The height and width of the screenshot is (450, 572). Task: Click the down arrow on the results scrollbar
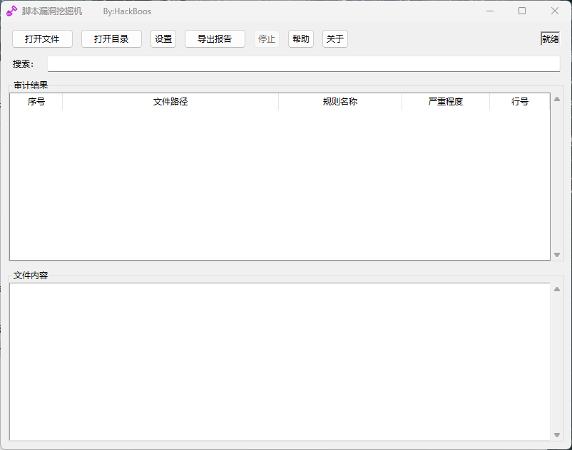point(557,254)
